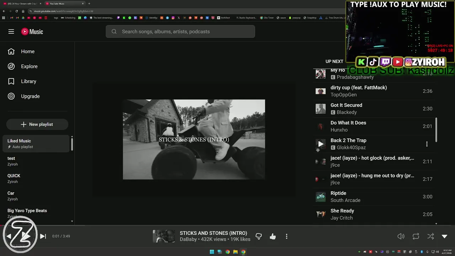Switch to the 24 Hour Stream browser tab
Viewport: 455px width, 256px height.
pos(22,4)
